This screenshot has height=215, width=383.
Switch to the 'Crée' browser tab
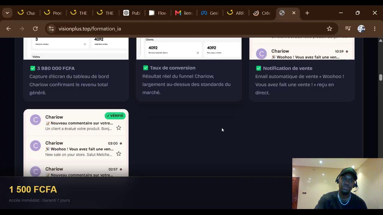coord(262,13)
